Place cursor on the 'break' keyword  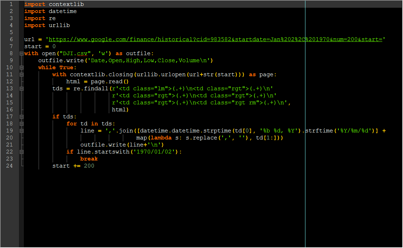click(x=89, y=159)
